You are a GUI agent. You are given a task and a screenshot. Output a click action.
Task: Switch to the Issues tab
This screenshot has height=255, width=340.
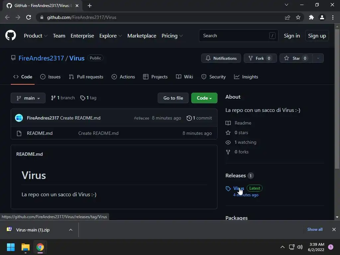(x=50, y=77)
